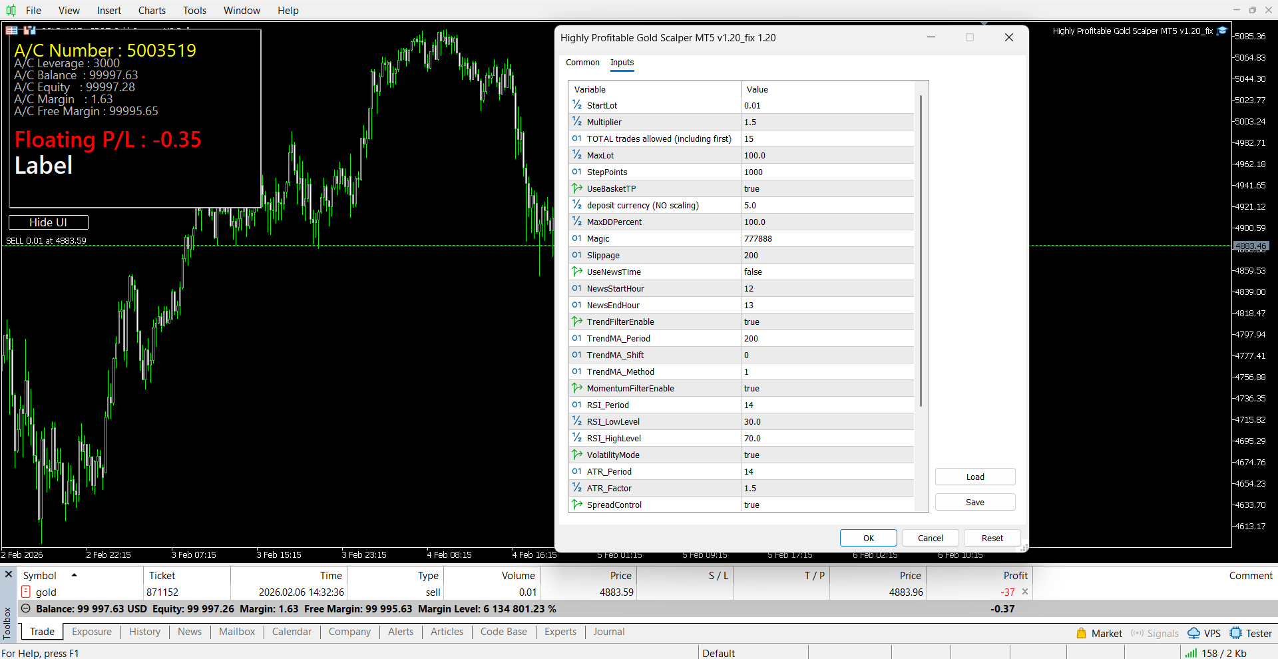
Task: Open the Charts menu
Action: tap(152, 10)
